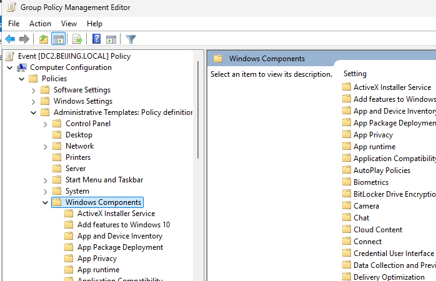Select Printers in the tree

pos(78,157)
